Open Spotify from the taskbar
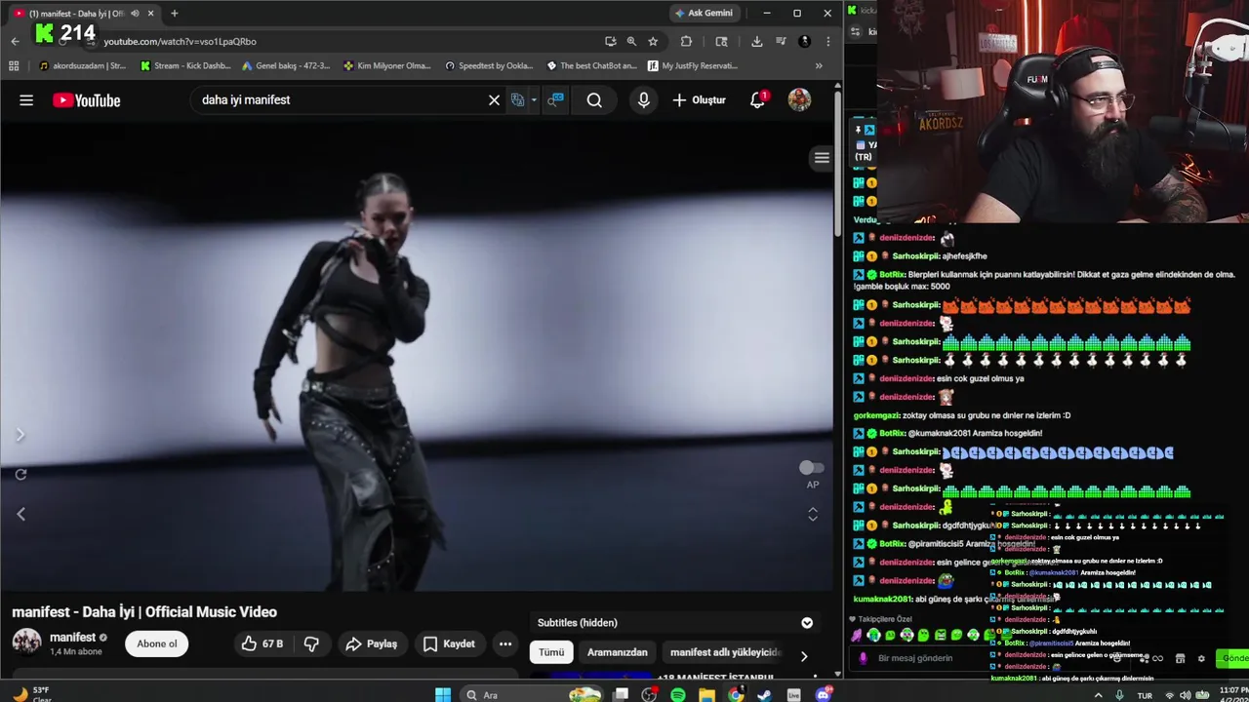The image size is (1249, 702). tap(678, 695)
